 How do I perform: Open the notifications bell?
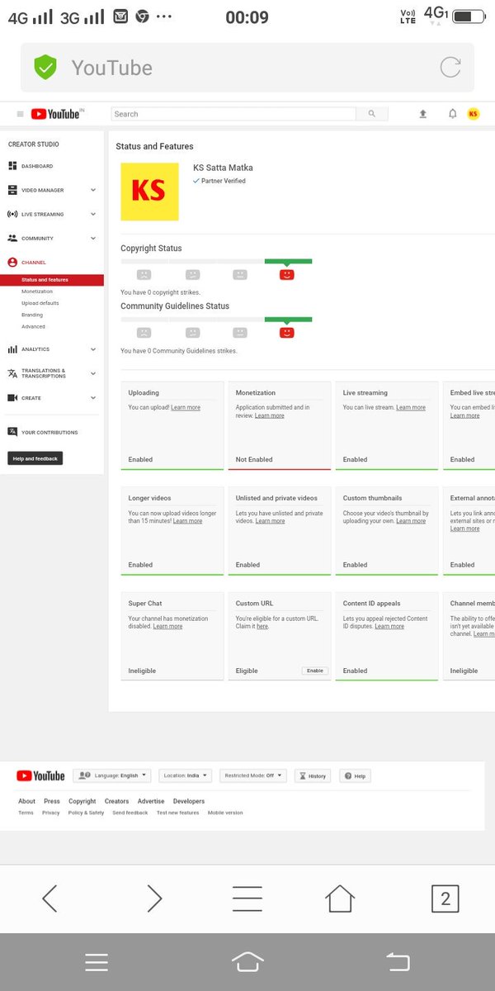[452, 114]
